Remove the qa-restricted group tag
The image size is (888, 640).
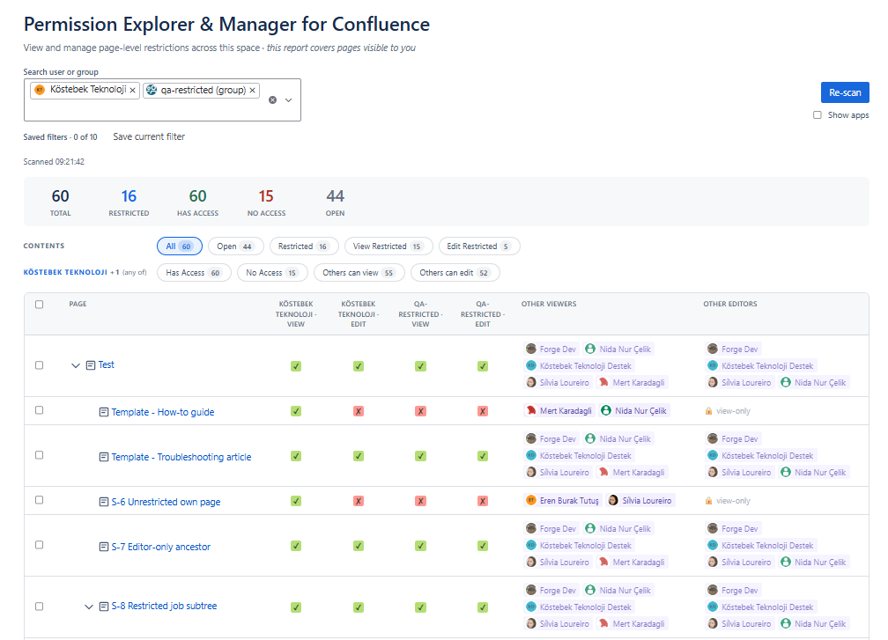(x=253, y=90)
